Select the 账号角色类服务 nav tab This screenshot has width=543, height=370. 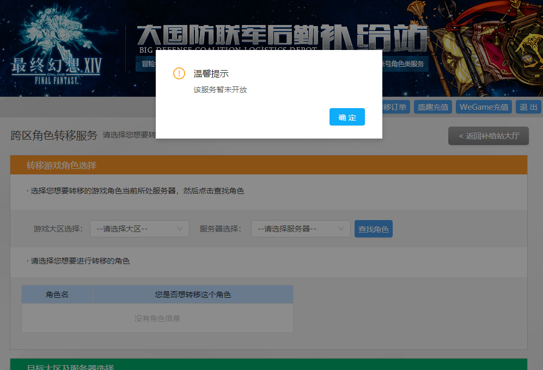click(x=405, y=64)
